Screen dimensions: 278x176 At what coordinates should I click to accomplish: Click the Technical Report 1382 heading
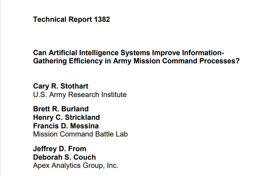pyautogui.click(x=72, y=19)
